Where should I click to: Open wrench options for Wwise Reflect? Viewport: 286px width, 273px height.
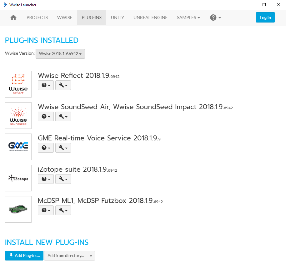click(x=63, y=85)
